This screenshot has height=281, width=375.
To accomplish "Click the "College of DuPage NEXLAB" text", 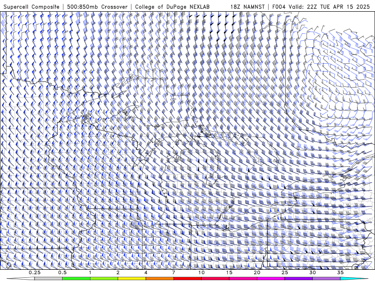I will point(172,7).
